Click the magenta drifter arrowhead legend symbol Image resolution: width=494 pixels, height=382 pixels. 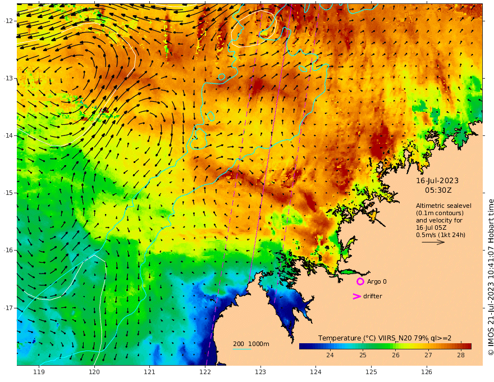coord(356,296)
